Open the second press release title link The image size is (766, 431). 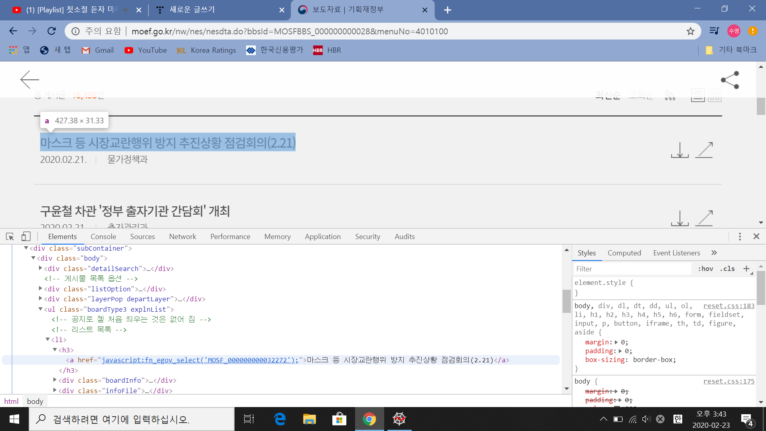click(135, 211)
